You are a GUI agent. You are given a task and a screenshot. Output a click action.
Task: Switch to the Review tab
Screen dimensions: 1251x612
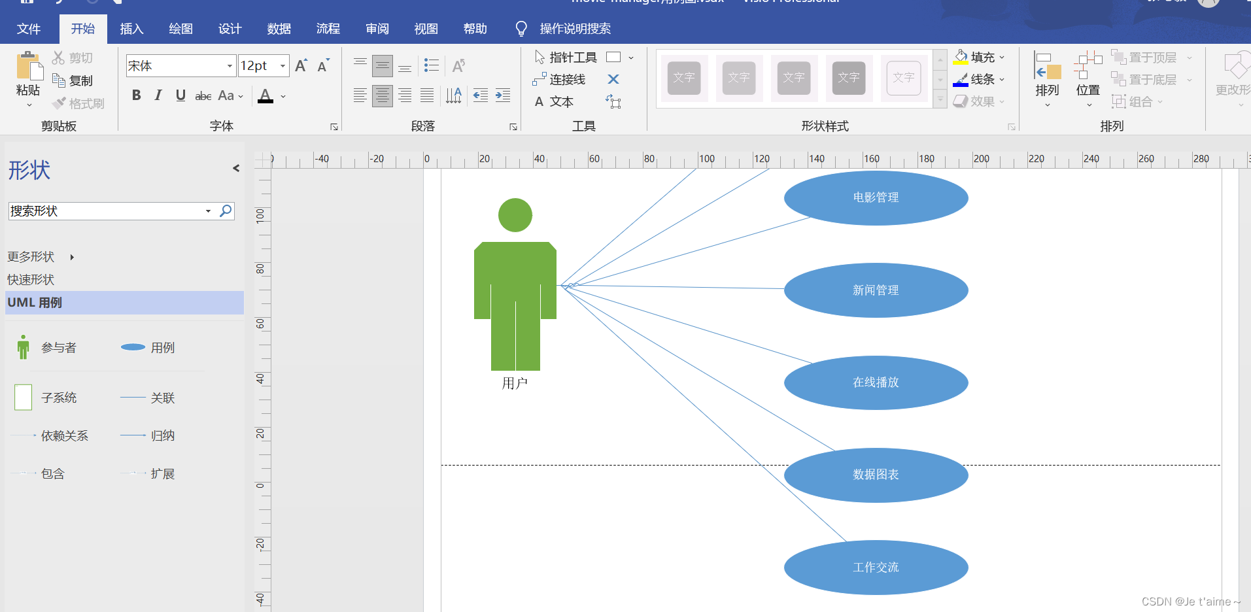tap(377, 29)
